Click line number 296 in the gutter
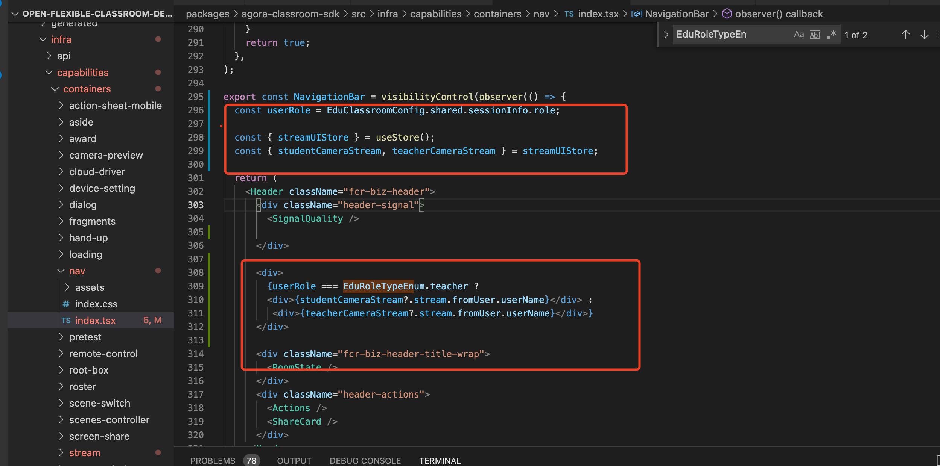 [196, 110]
